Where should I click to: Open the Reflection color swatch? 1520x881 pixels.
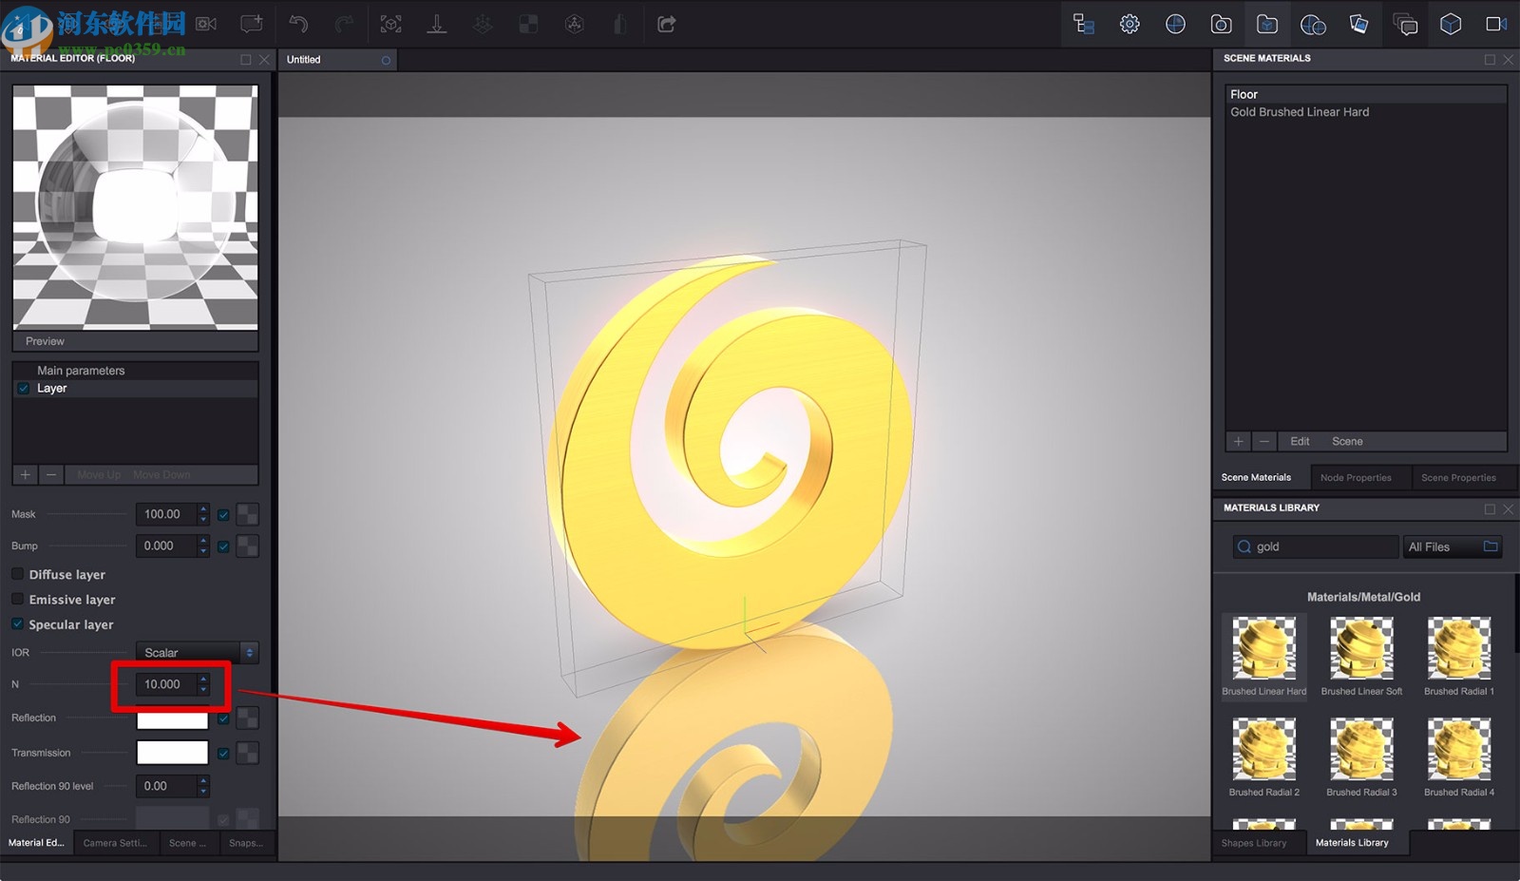175,718
